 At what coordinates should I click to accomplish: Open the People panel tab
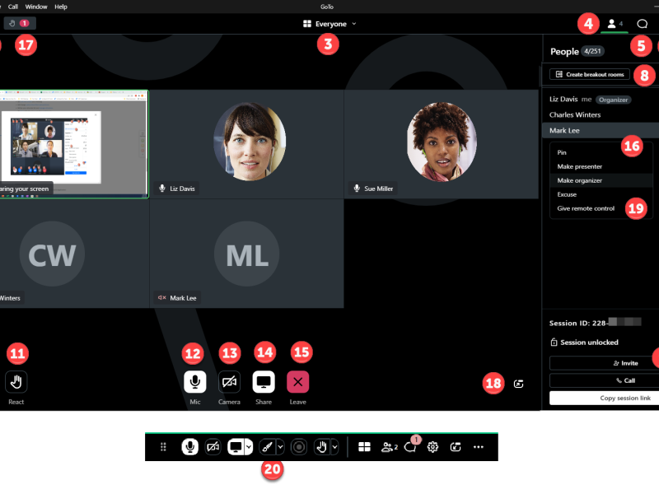[x=616, y=24]
